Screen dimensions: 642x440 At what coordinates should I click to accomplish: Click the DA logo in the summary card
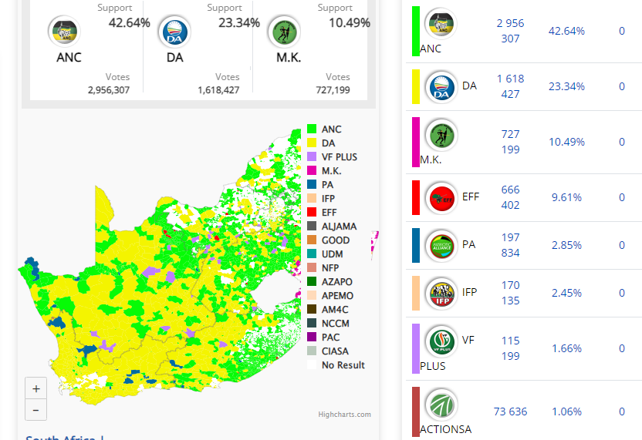(x=175, y=32)
